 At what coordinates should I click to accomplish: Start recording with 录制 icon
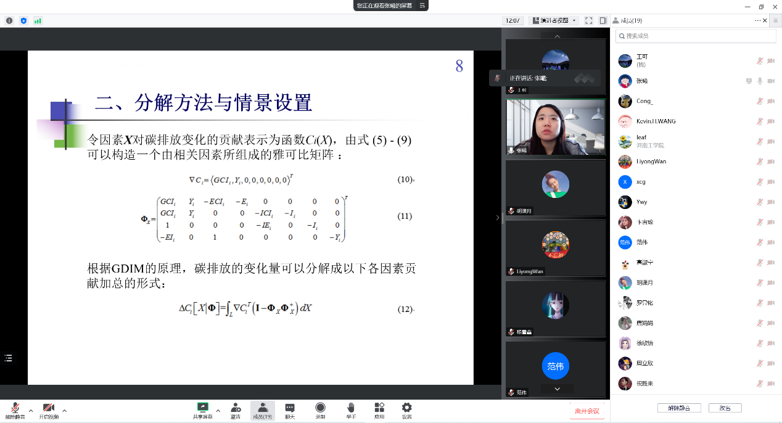pos(320,410)
